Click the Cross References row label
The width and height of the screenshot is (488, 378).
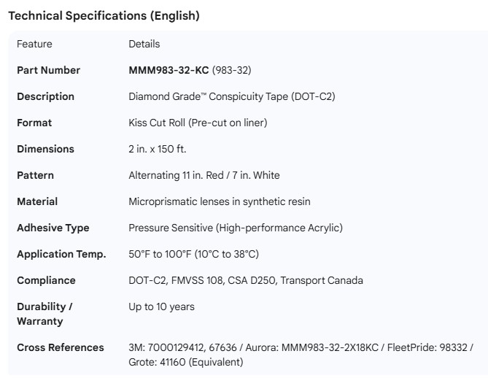point(61,347)
